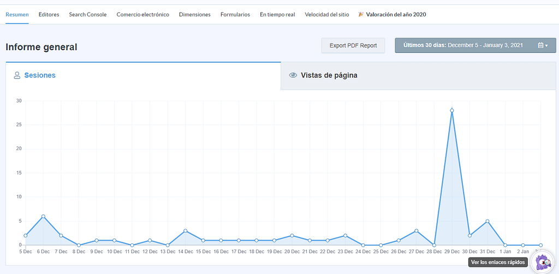The height and width of the screenshot is (274, 559).
Task: Click the 17 Dec axis label
Action: [x=239, y=252]
